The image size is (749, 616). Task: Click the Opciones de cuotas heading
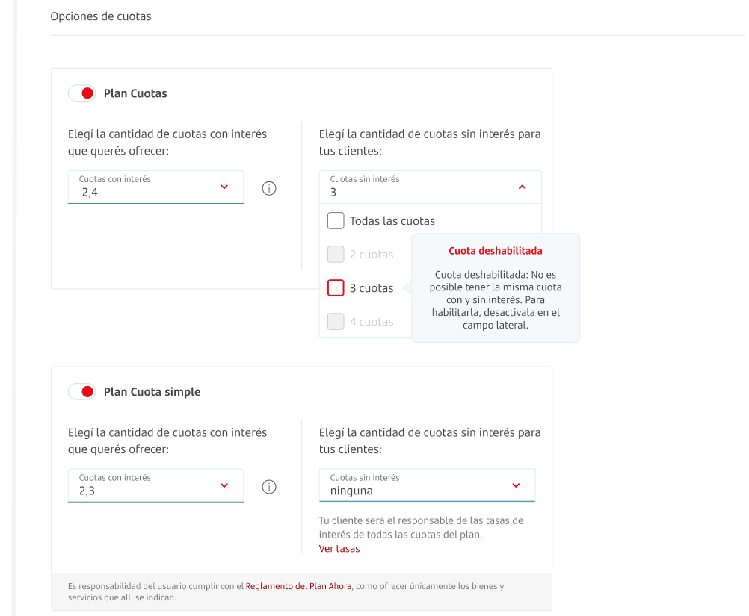[101, 16]
